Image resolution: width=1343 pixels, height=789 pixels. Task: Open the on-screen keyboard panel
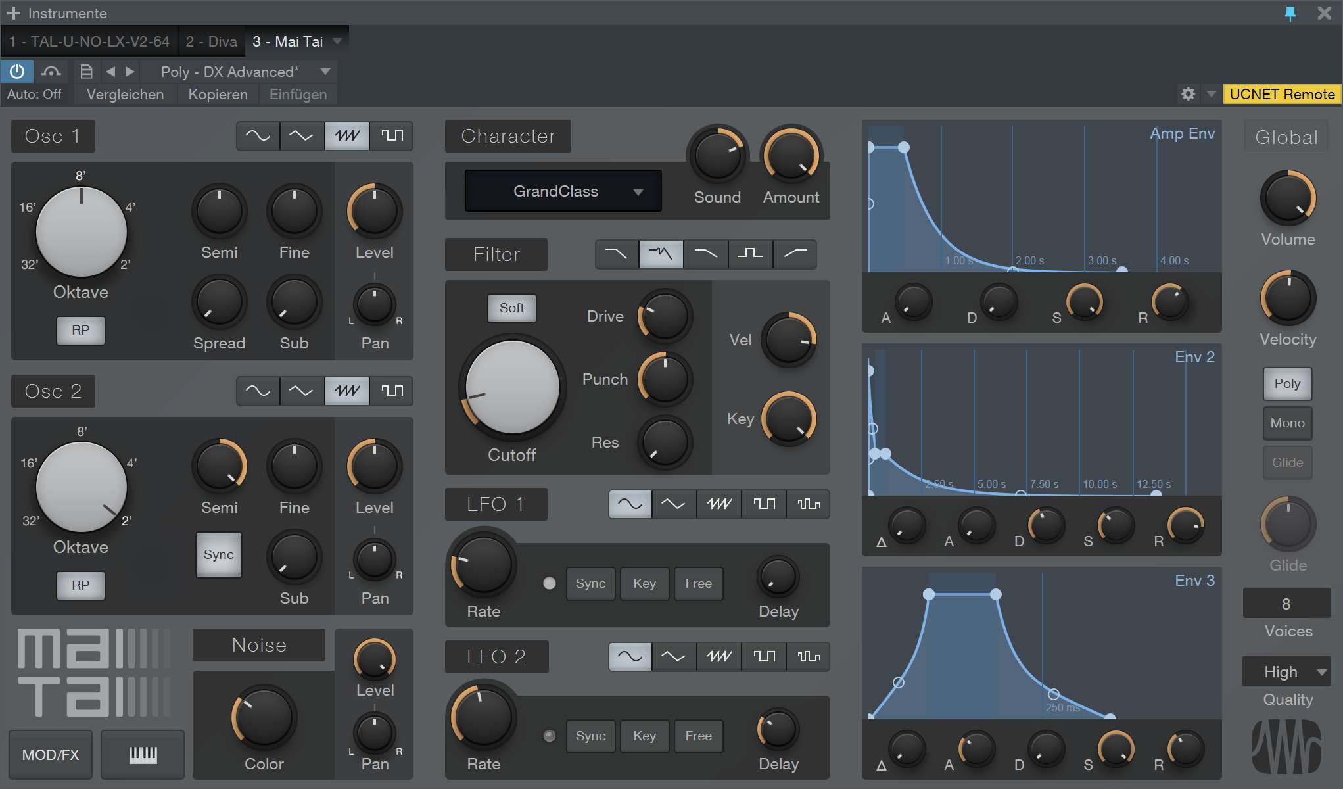tap(143, 754)
